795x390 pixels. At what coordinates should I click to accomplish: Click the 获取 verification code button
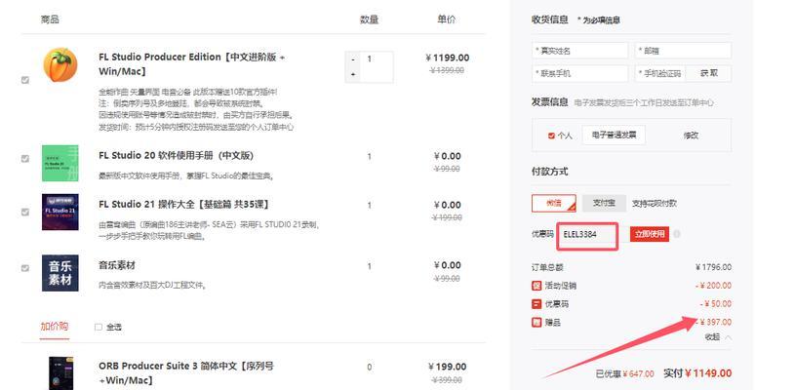(x=708, y=73)
